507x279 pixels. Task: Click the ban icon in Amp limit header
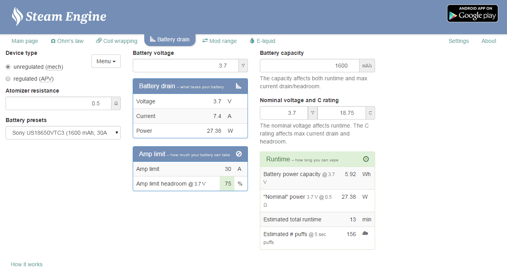pos(238,154)
